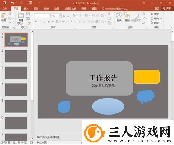Viewport: 174px width, 145px height.
Task: Center-align the text
Action: pos(84,22)
